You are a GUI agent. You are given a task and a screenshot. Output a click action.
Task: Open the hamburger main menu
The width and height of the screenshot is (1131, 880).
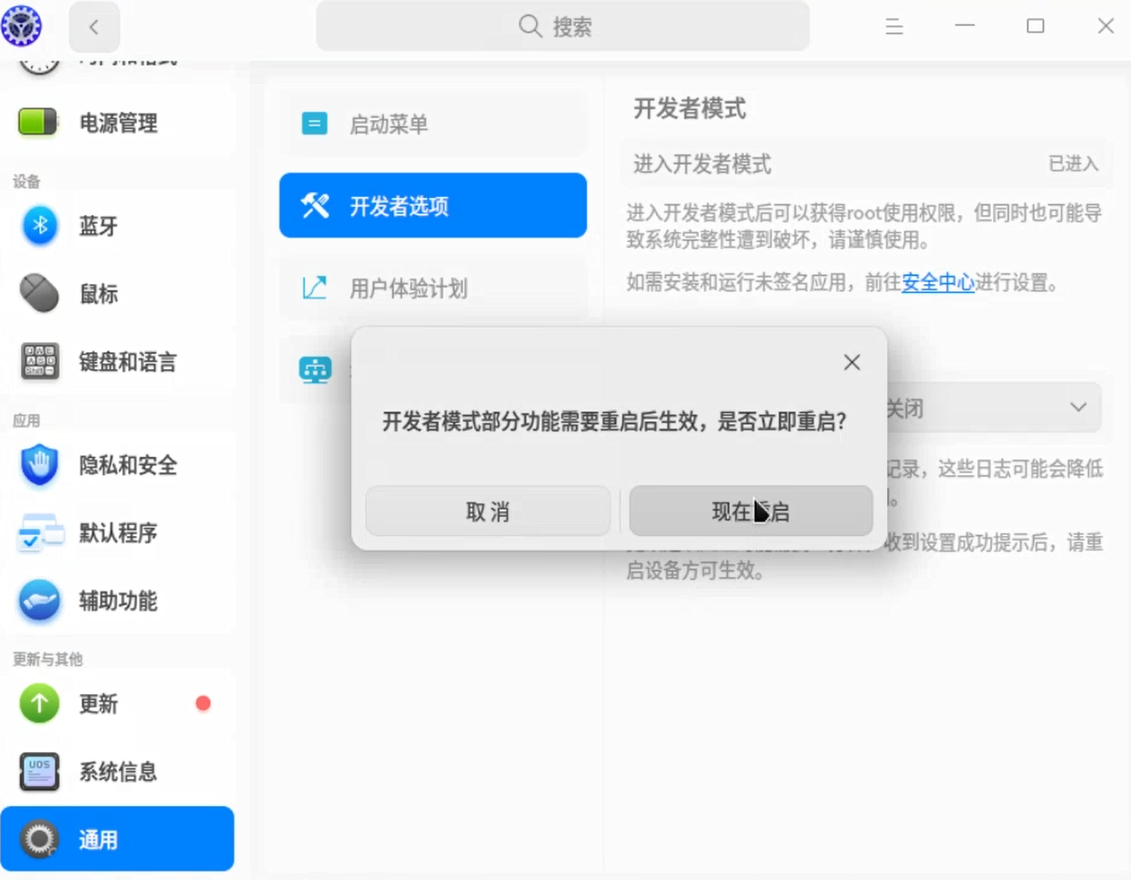point(894,26)
